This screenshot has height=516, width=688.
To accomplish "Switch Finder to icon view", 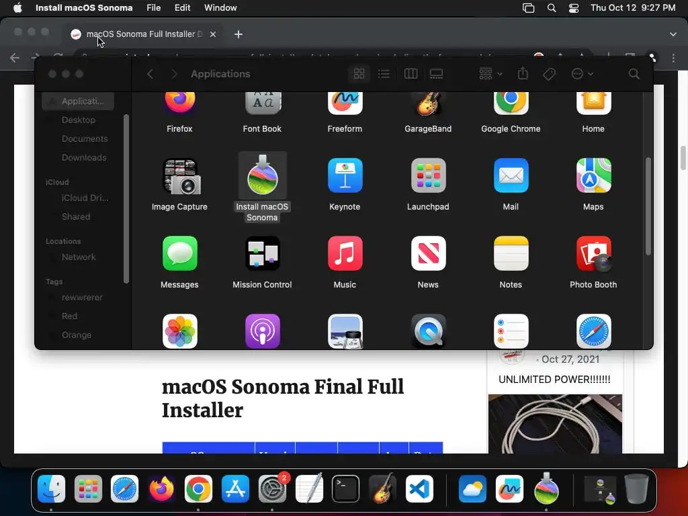I will pos(359,74).
